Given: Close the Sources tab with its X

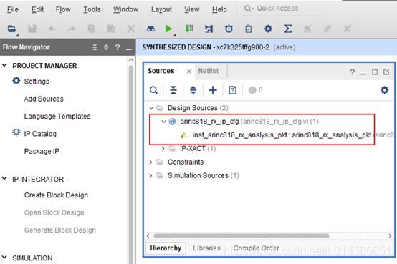Looking at the screenshot, I should pos(189,72).
